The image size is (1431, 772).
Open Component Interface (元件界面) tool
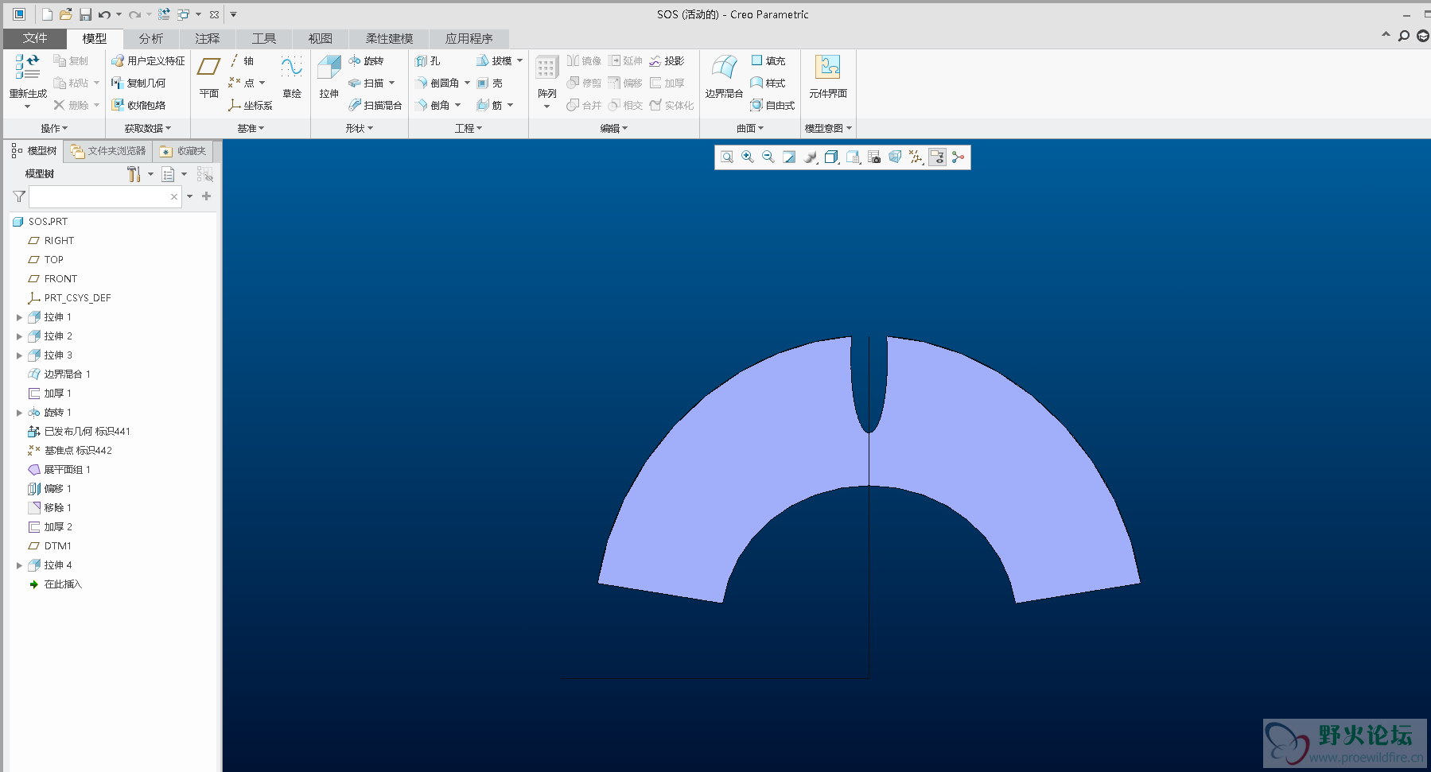pyautogui.click(x=828, y=77)
